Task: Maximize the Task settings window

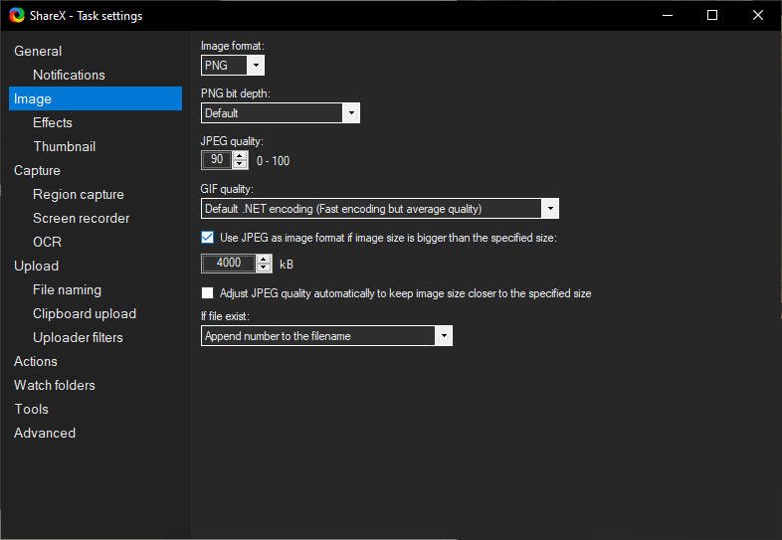Action: click(x=712, y=16)
